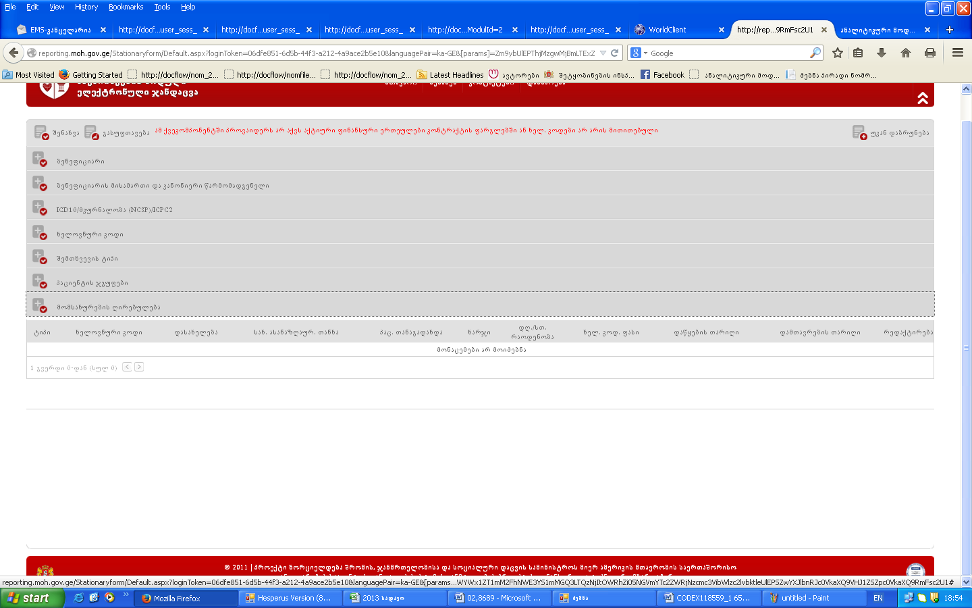The height and width of the screenshot is (608, 972).
Task: Open the Bookmarks menu
Action: (x=126, y=7)
